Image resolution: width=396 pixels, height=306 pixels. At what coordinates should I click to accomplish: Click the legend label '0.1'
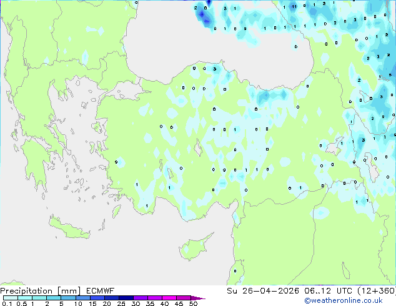pos(7,304)
